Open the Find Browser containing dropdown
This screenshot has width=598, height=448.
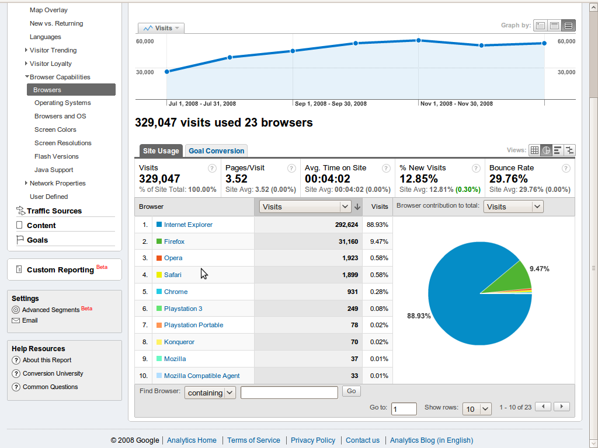210,393
